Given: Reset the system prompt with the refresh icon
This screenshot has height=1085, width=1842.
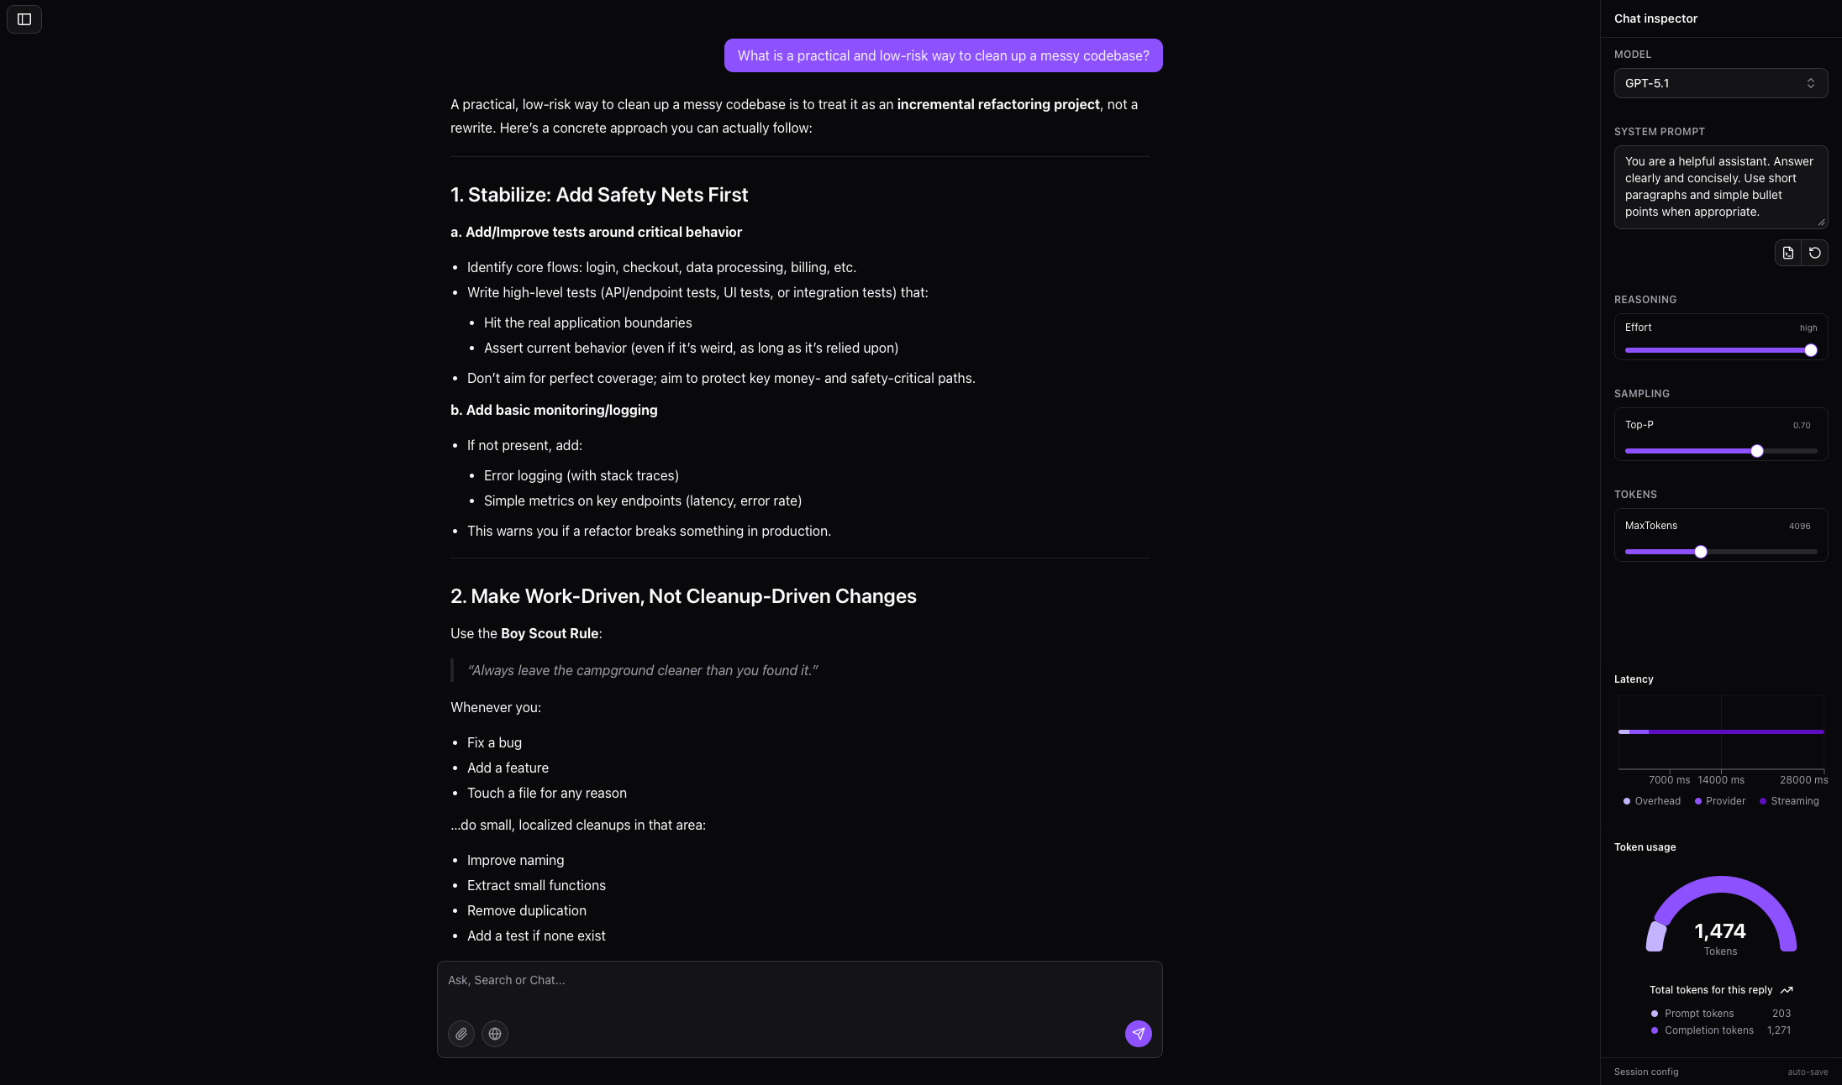Looking at the screenshot, I should [1815, 253].
